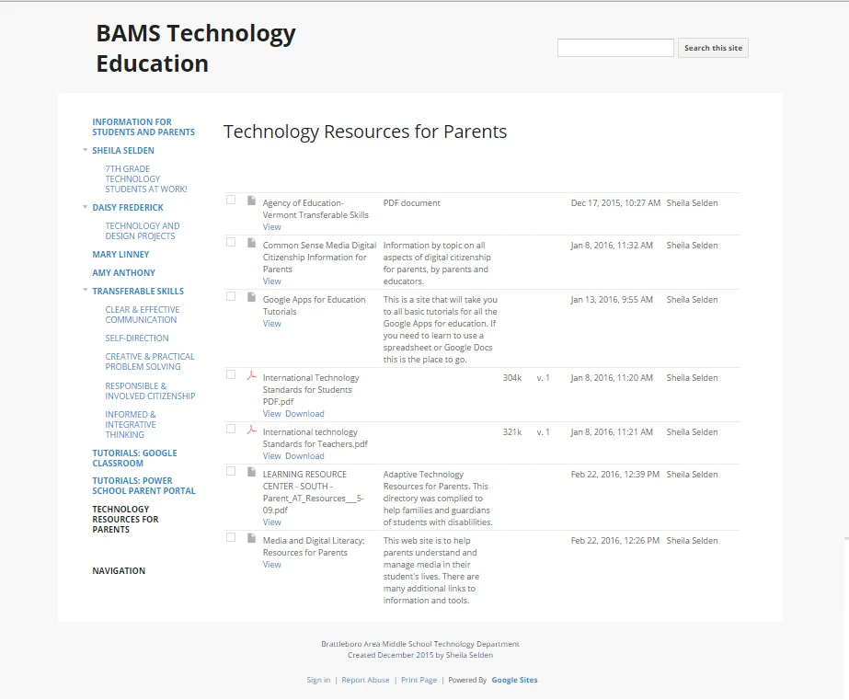Open the Google Sites link in the footer
This screenshot has width=849, height=700.
click(x=513, y=680)
